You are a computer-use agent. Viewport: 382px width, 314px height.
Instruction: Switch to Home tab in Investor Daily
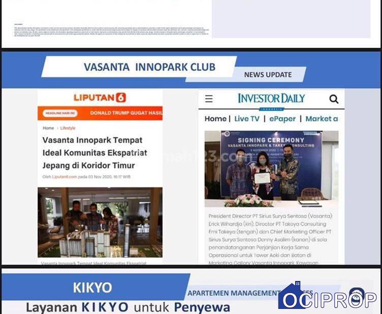215,118
